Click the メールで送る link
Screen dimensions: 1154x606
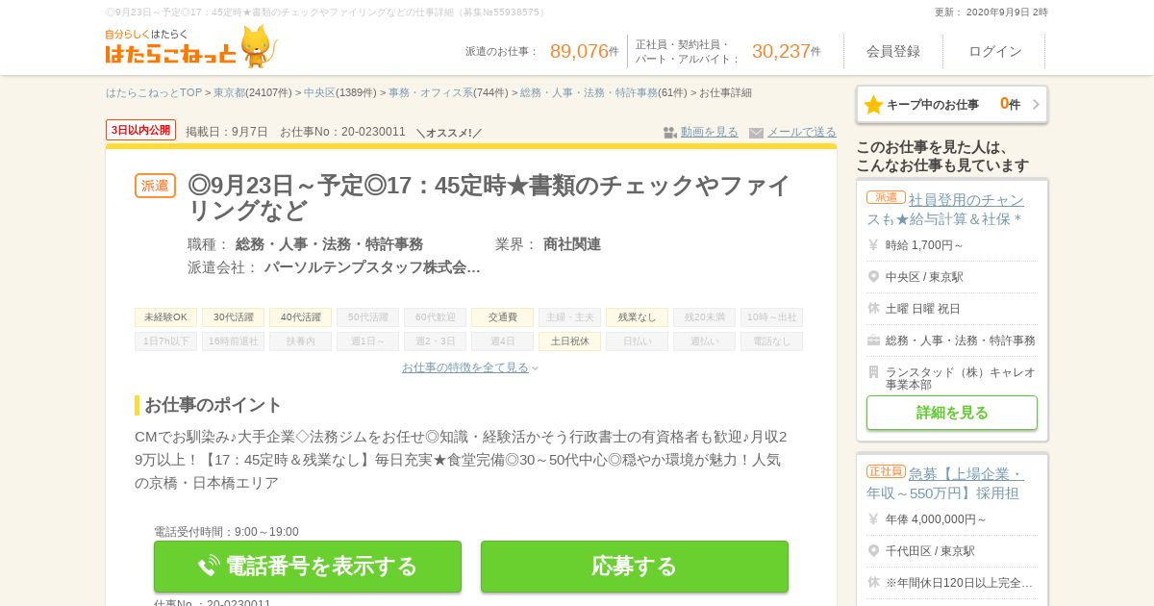[802, 132]
